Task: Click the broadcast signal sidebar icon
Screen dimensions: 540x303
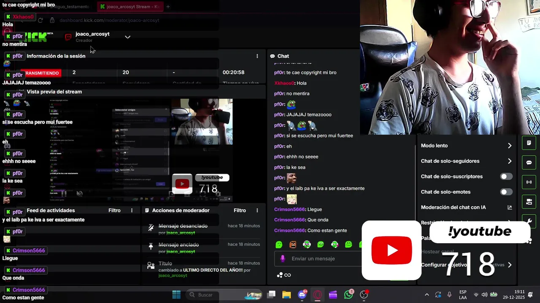Action: [x=529, y=182]
